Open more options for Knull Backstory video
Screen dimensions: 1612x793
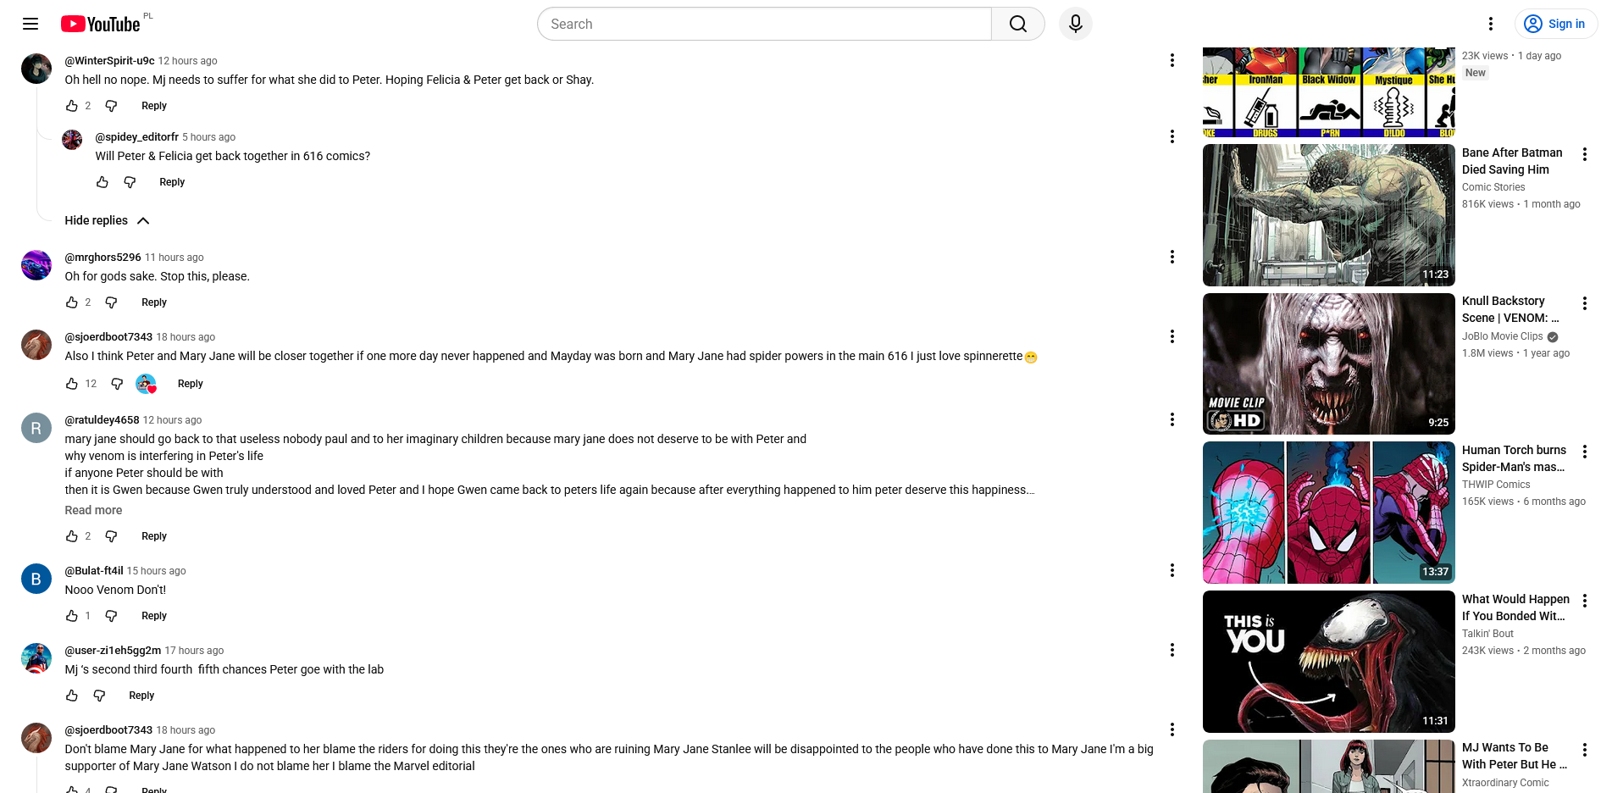click(1585, 303)
